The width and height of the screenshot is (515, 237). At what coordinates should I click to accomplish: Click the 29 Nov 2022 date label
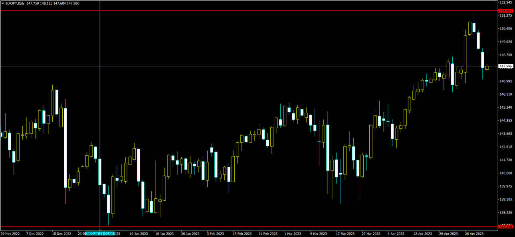(x=10, y=234)
